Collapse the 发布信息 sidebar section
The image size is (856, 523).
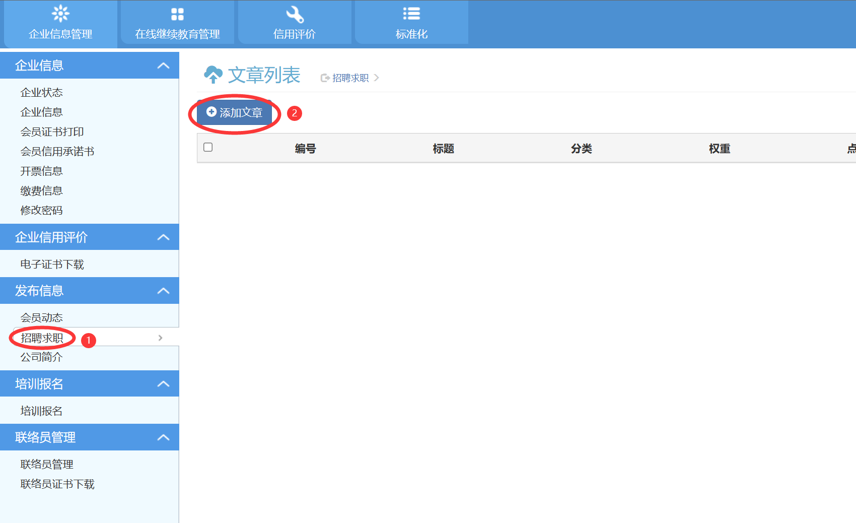pyautogui.click(x=163, y=291)
